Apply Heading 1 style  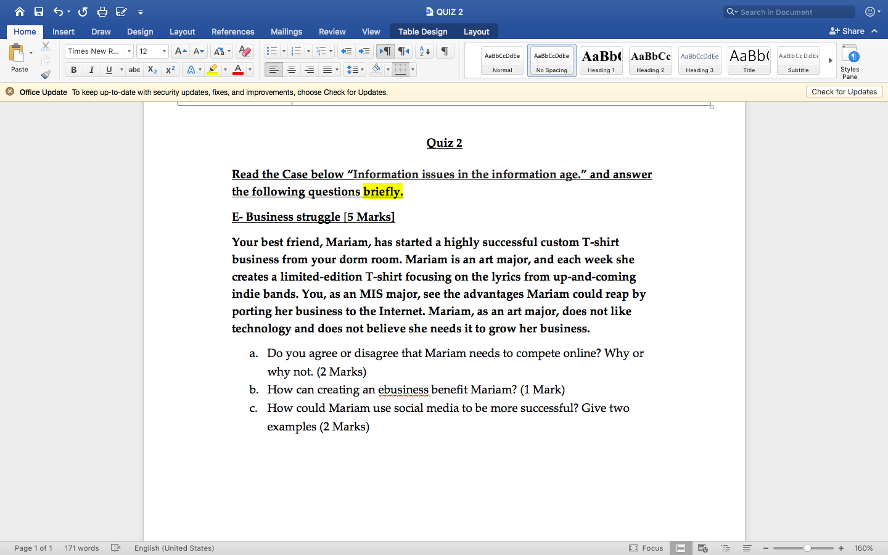pos(601,60)
